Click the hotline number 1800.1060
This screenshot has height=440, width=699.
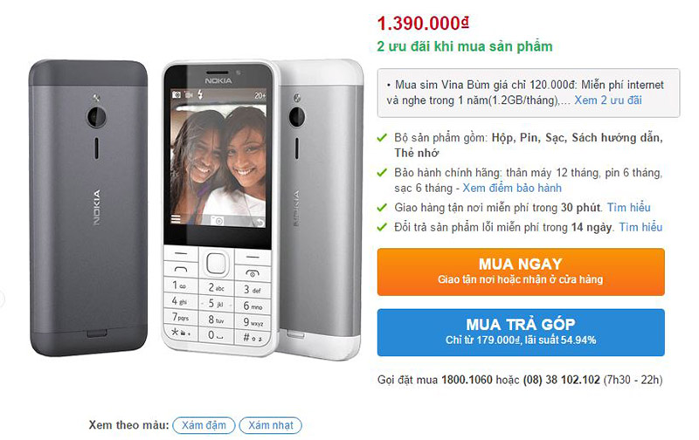(467, 380)
